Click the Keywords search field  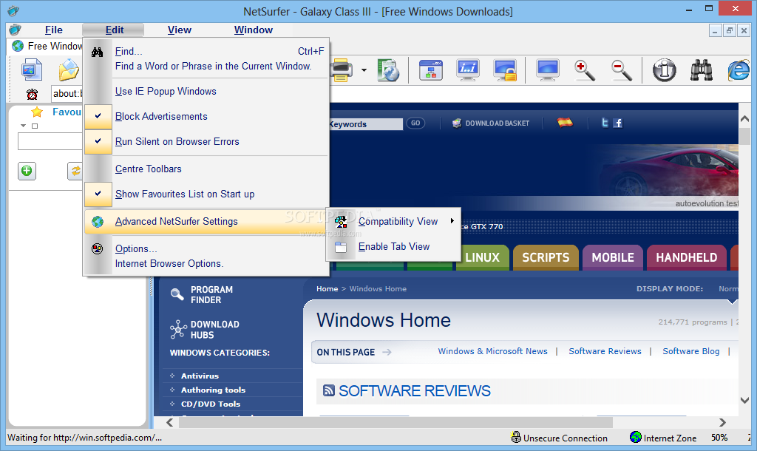(365, 124)
